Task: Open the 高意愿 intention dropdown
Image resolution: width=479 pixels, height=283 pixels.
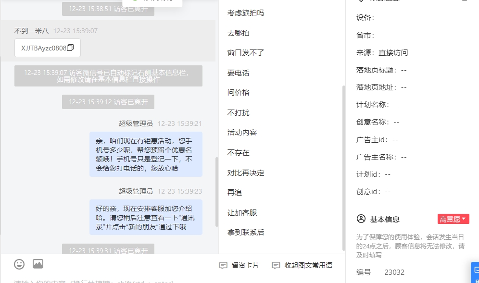Action: 454,219
